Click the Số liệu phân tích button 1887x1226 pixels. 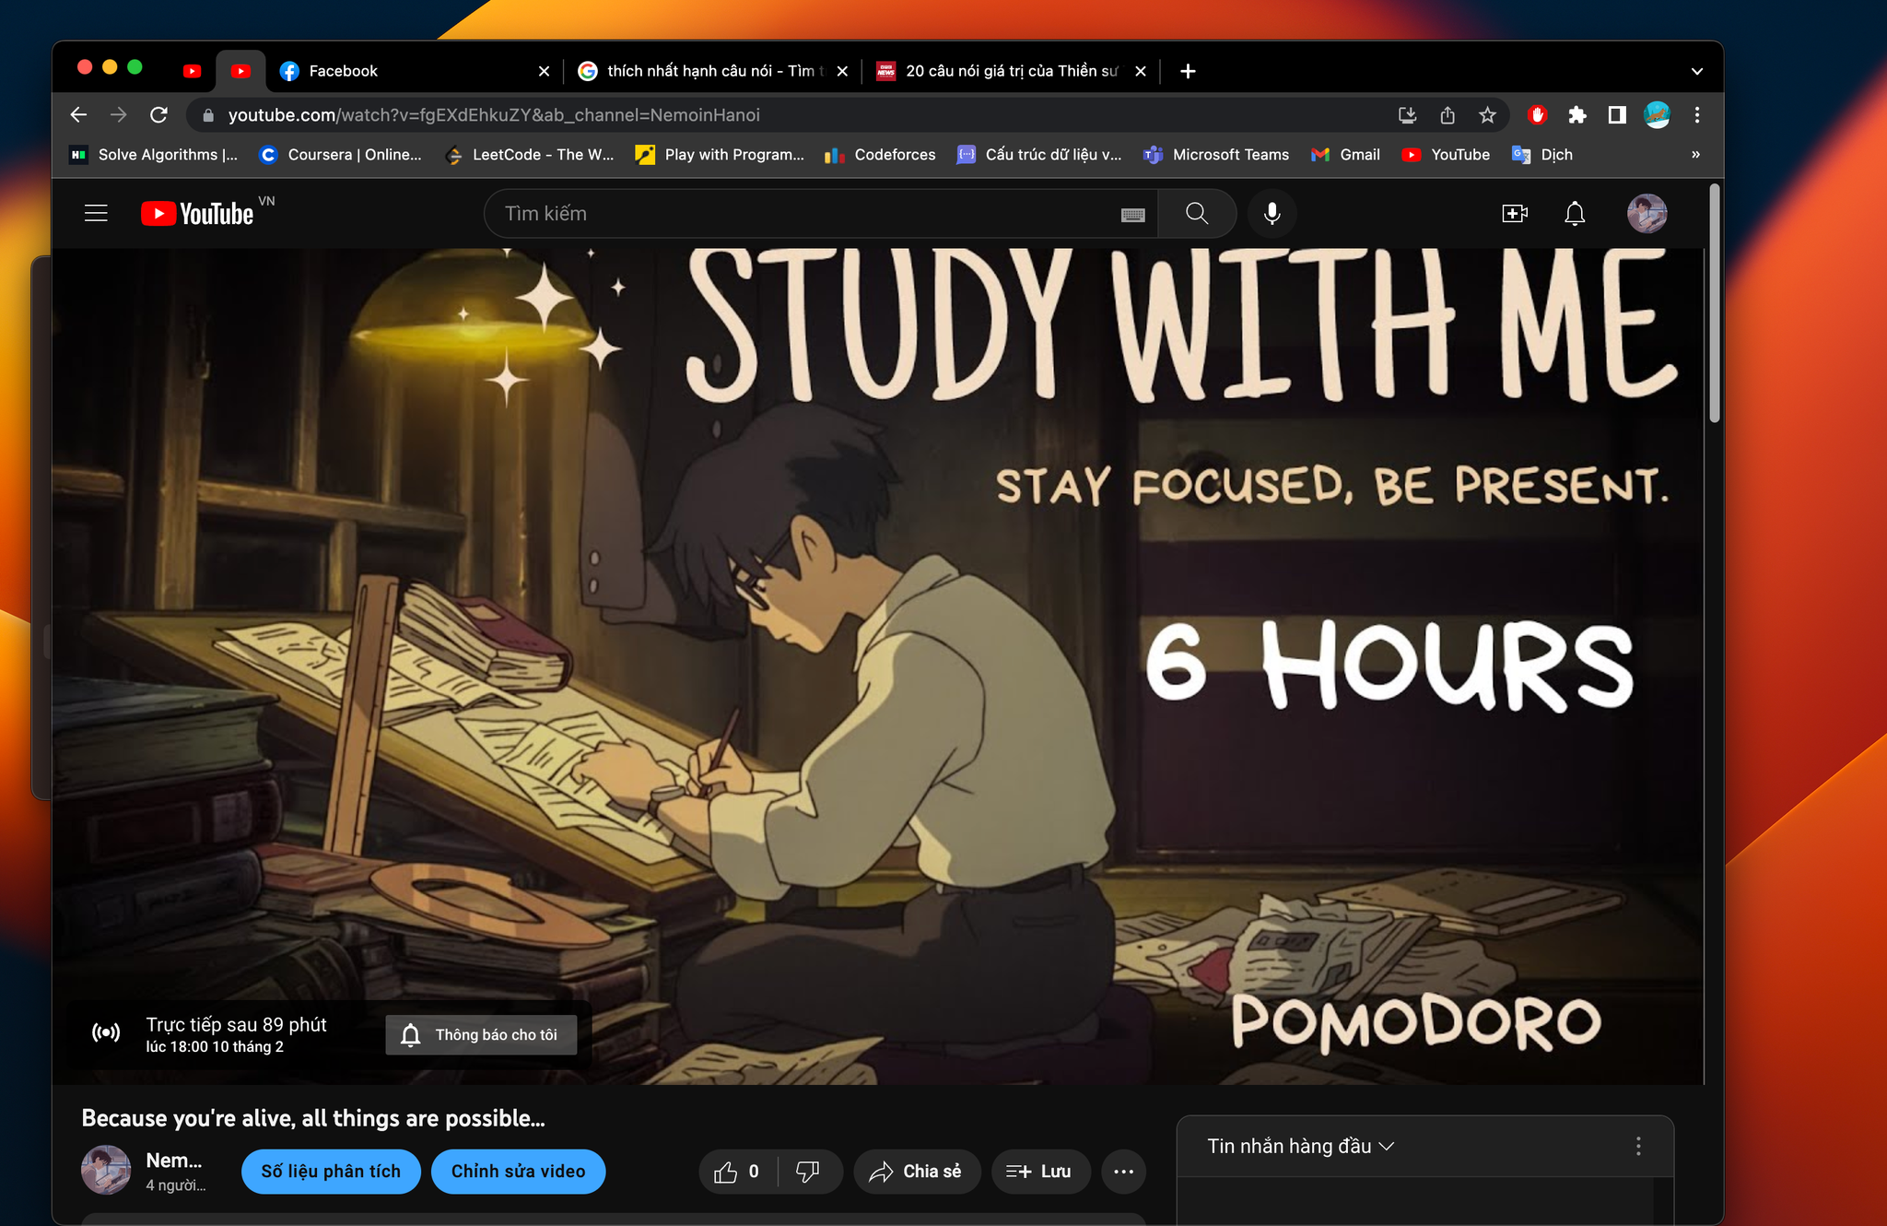(x=331, y=1172)
